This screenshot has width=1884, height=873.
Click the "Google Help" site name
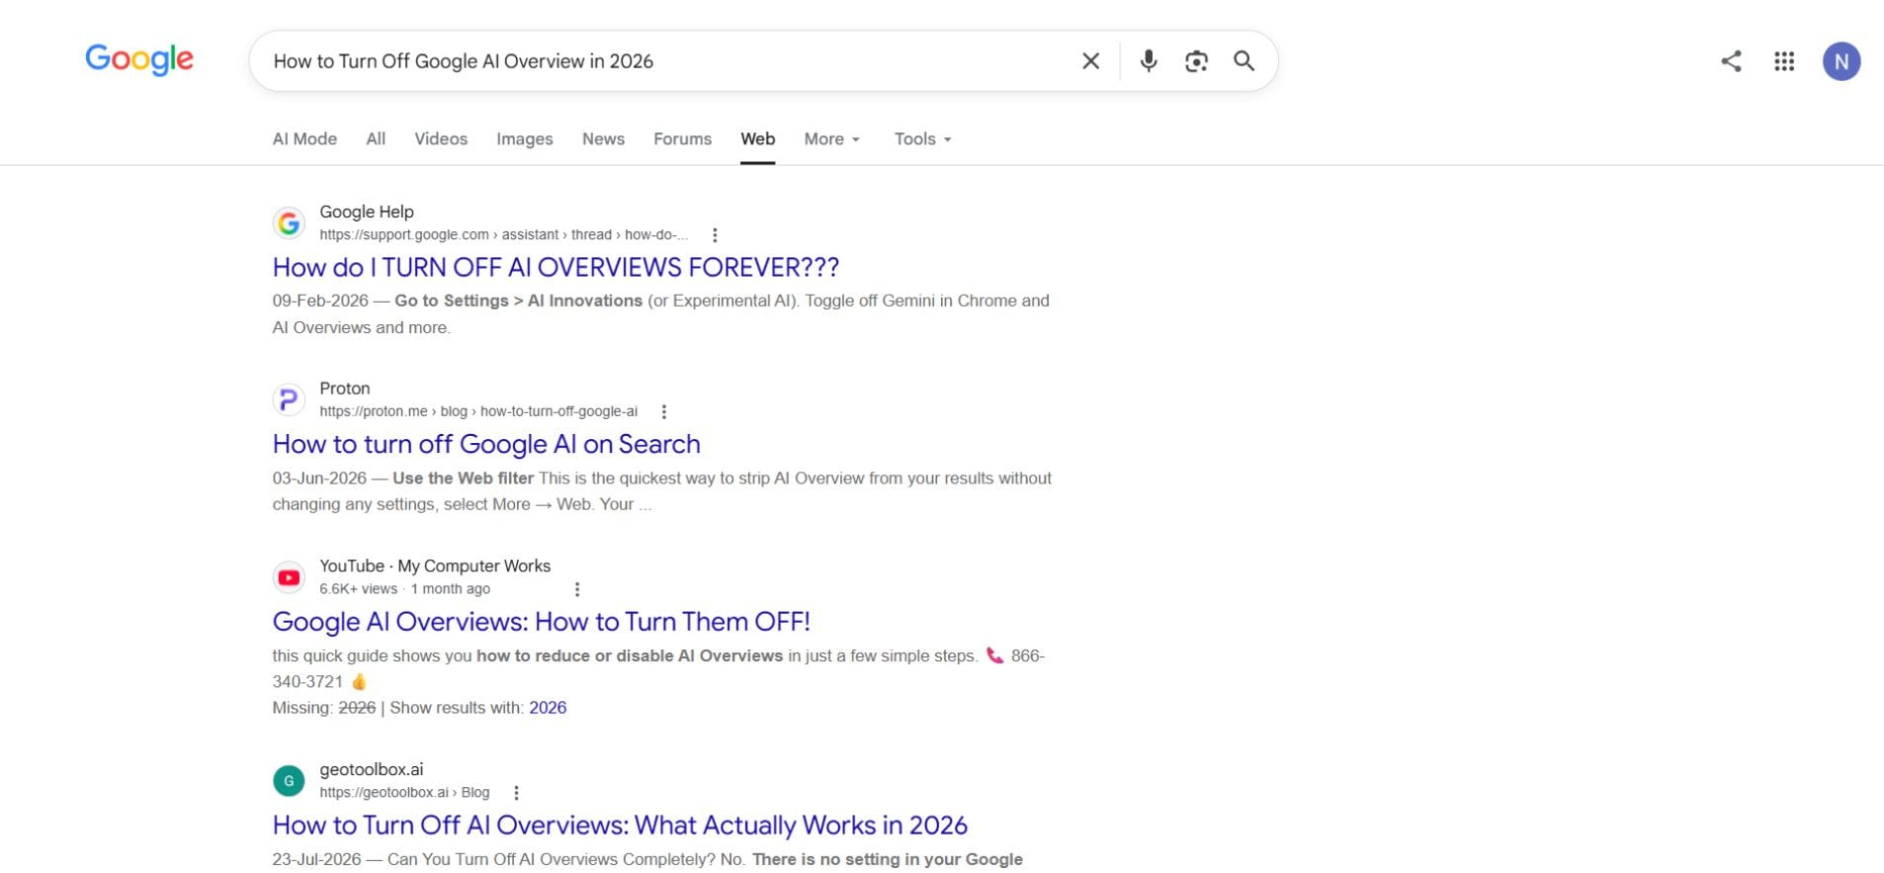tap(367, 212)
